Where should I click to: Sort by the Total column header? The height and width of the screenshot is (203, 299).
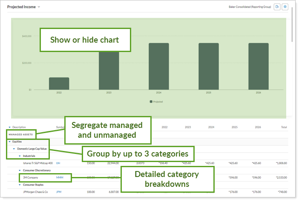coord(284,127)
